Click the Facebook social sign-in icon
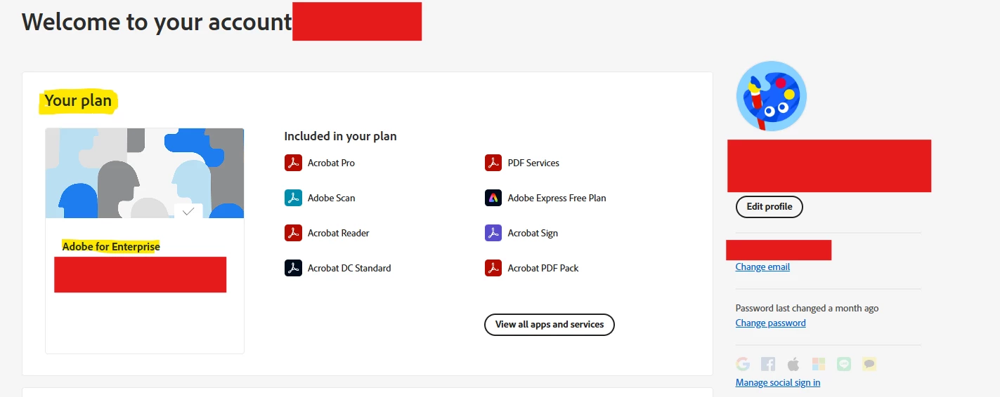The width and height of the screenshot is (1000, 397). (x=768, y=364)
